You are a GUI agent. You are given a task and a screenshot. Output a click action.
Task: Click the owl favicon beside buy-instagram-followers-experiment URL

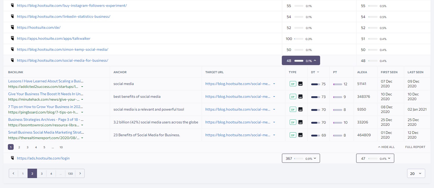point(12,5)
